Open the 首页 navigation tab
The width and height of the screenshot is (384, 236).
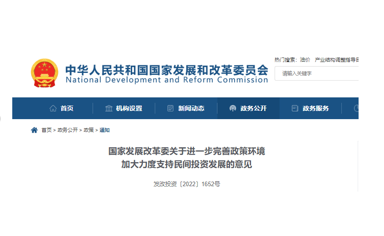[x=67, y=108]
